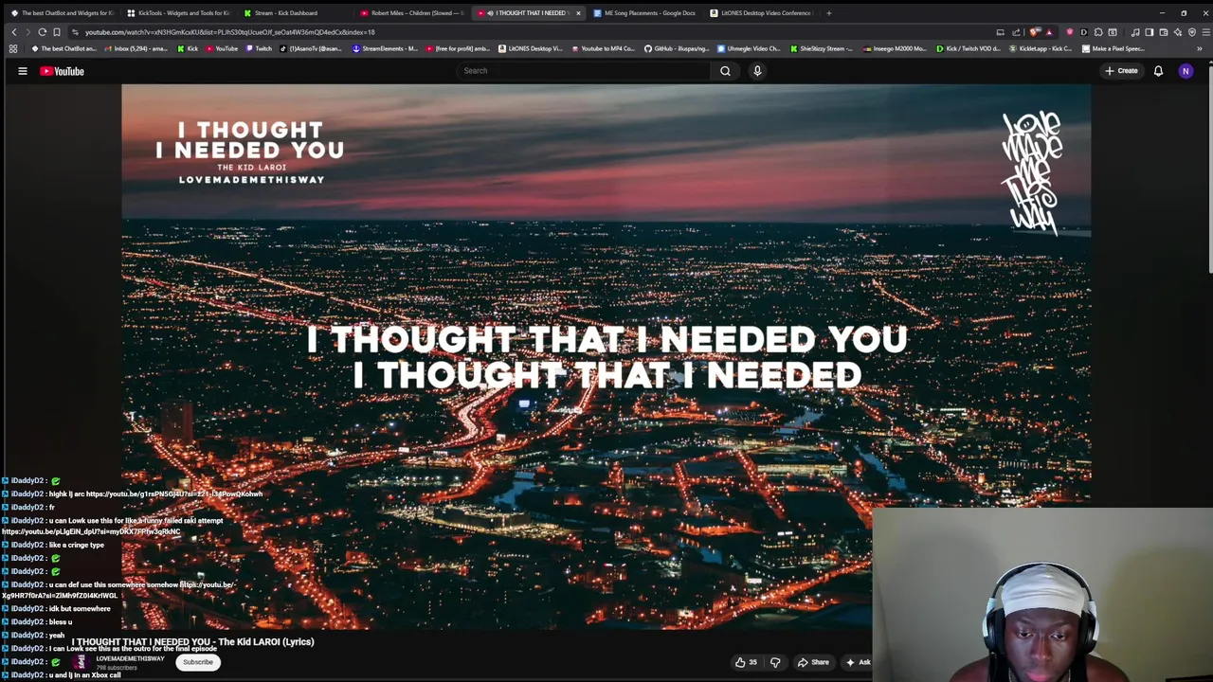Image resolution: width=1213 pixels, height=682 pixels.
Task: Go back with the browser back arrow
Action: [14, 31]
